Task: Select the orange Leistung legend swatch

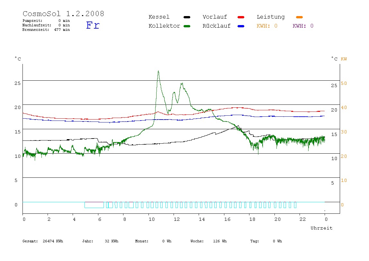Action: (299, 17)
